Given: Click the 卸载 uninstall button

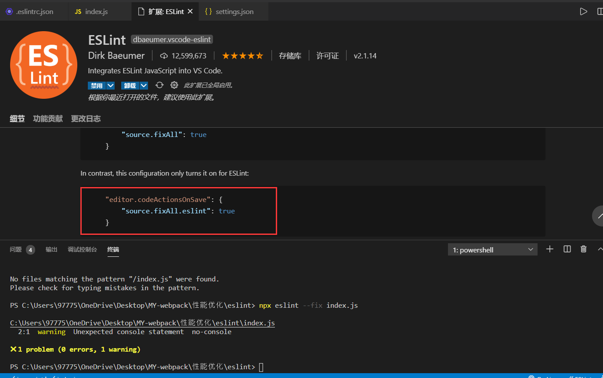Looking at the screenshot, I should pos(130,86).
